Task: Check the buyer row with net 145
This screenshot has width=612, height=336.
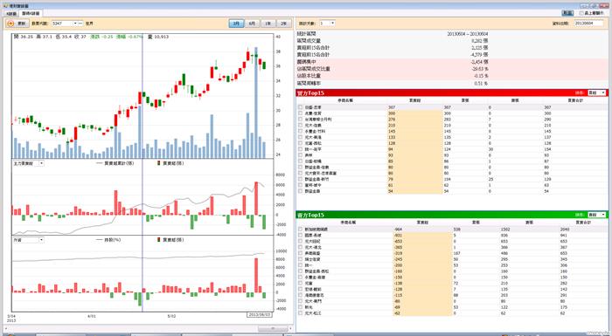Action: pyautogui.click(x=300, y=132)
